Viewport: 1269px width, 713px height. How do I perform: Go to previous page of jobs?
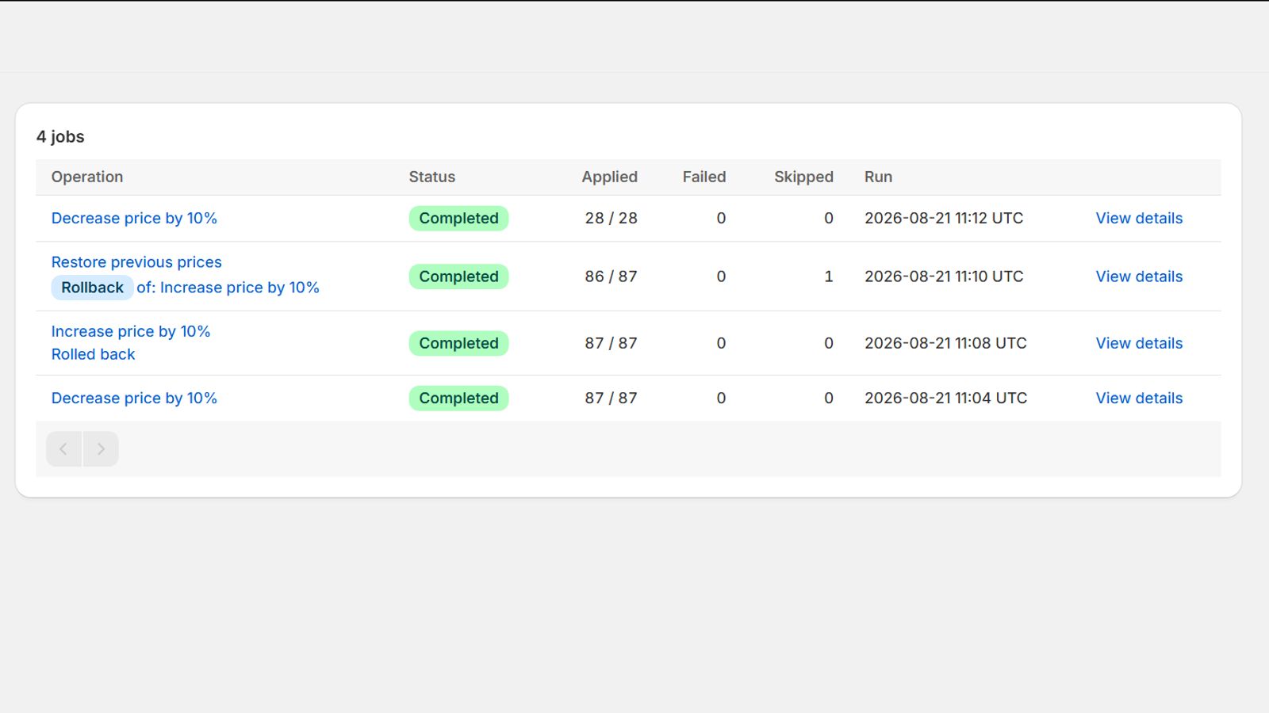pos(63,449)
